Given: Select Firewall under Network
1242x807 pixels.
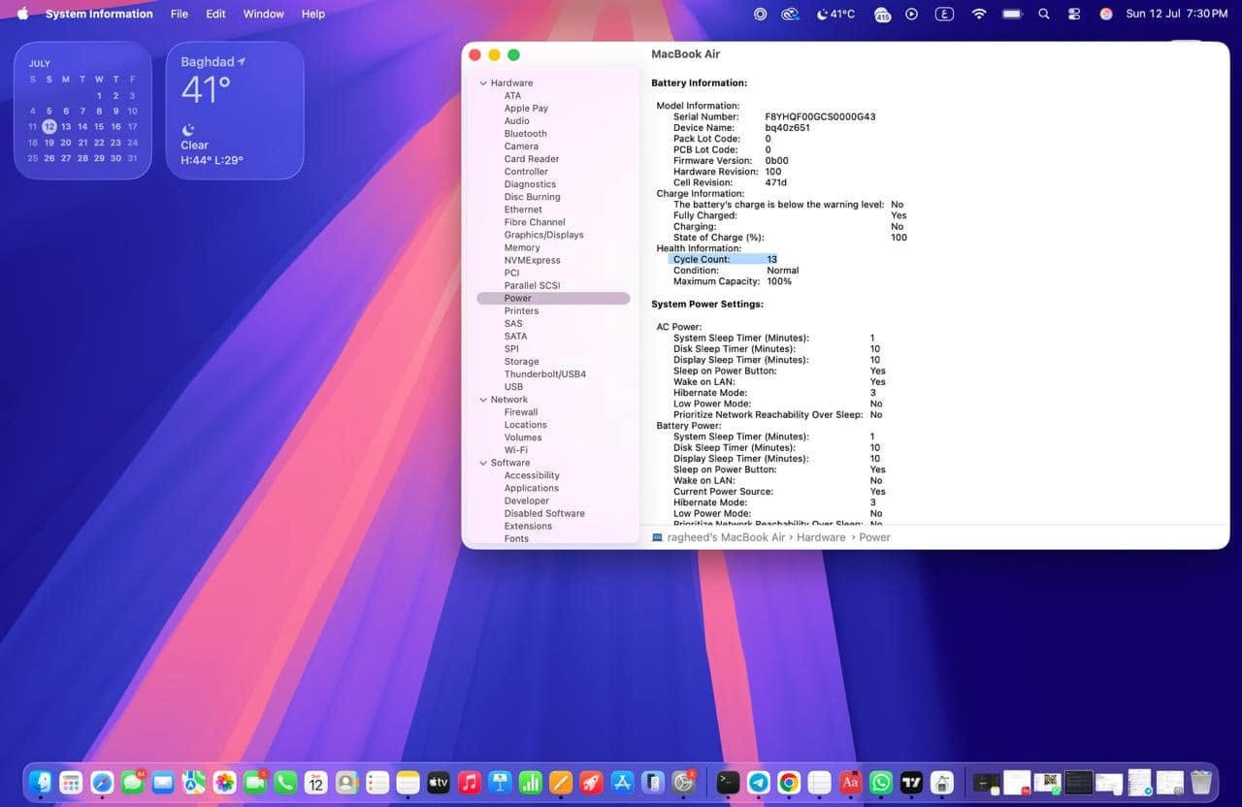Looking at the screenshot, I should pos(520,412).
